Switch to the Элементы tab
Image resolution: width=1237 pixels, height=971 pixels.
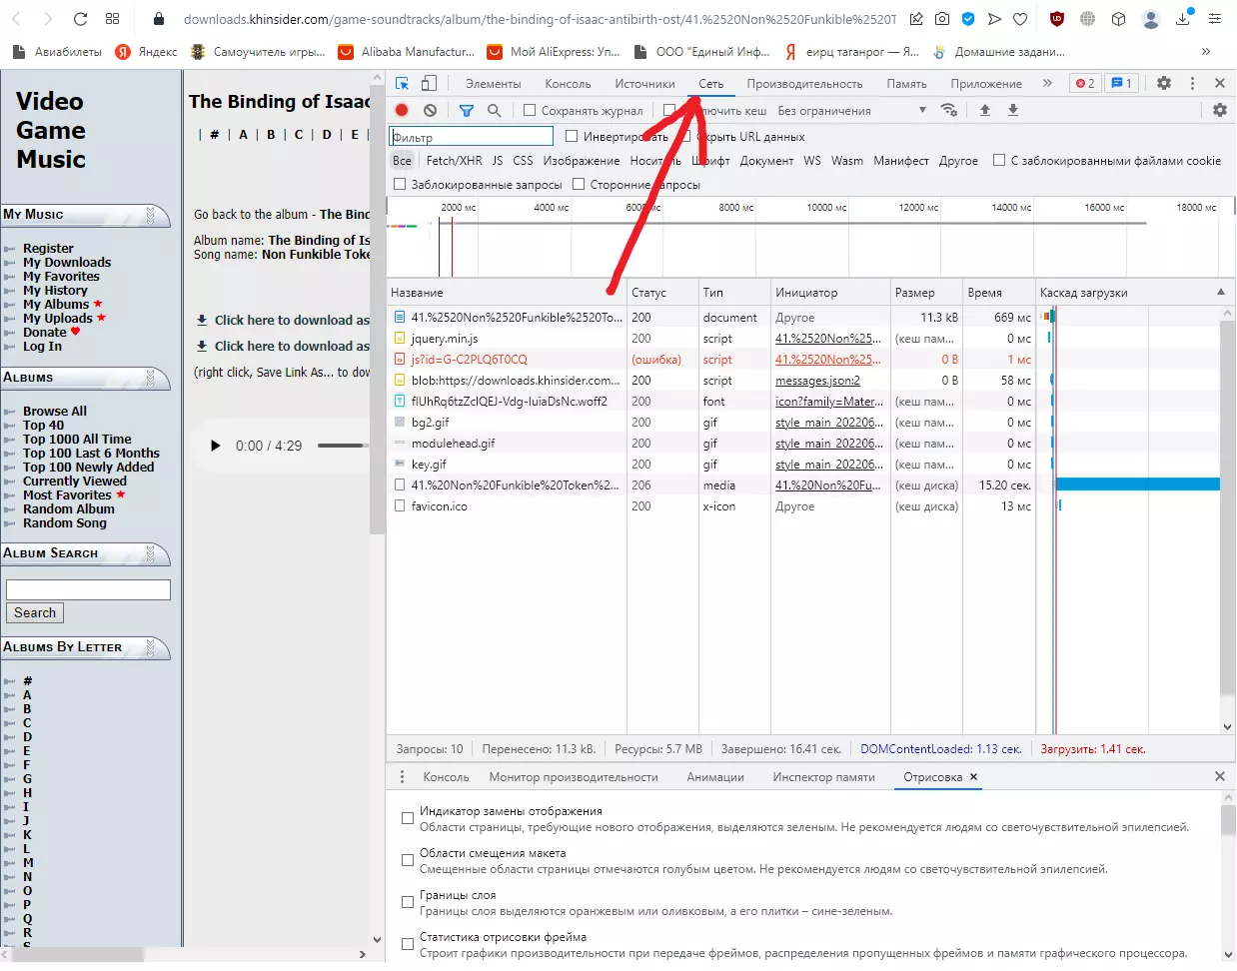pyautogui.click(x=493, y=84)
